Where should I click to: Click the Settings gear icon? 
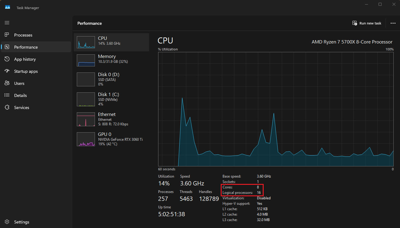pos(7,222)
